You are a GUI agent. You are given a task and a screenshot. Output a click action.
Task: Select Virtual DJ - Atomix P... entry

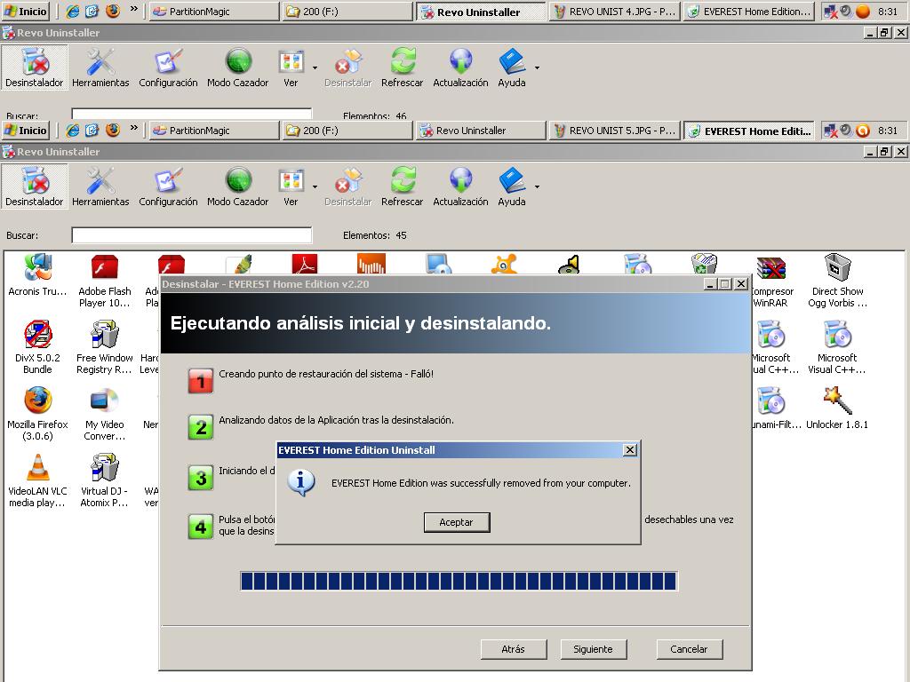point(105,480)
